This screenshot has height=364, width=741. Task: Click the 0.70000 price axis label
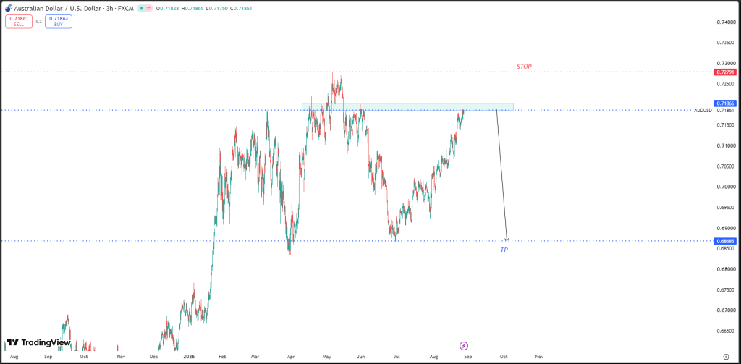(x=726, y=187)
